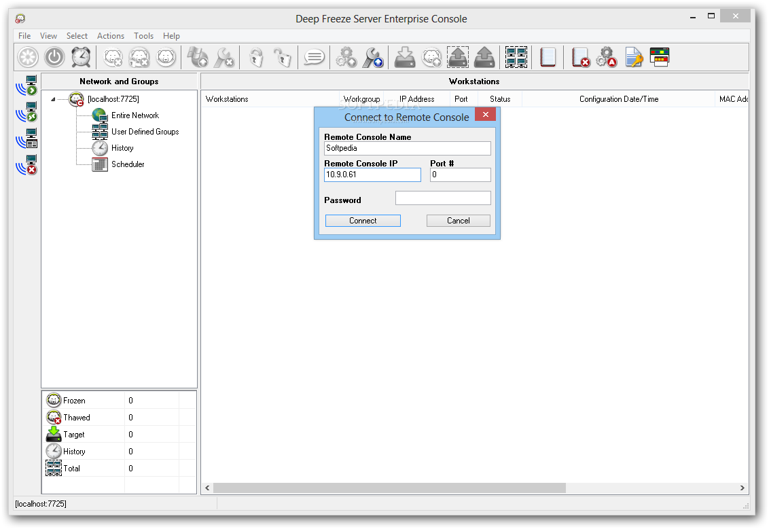Image resolution: width=769 pixels, height=529 pixels.
Task: Click the Remote Console Name field
Action: (408, 148)
